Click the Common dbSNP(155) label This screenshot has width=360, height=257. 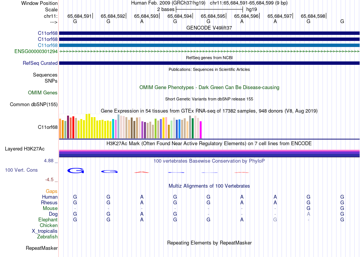tap(33, 105)
